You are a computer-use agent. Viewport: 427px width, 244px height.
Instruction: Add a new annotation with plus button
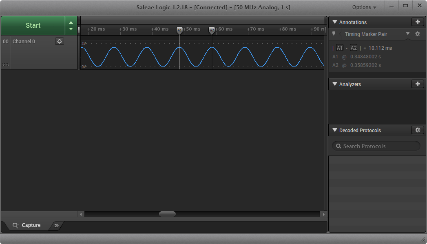pos(417,22)
